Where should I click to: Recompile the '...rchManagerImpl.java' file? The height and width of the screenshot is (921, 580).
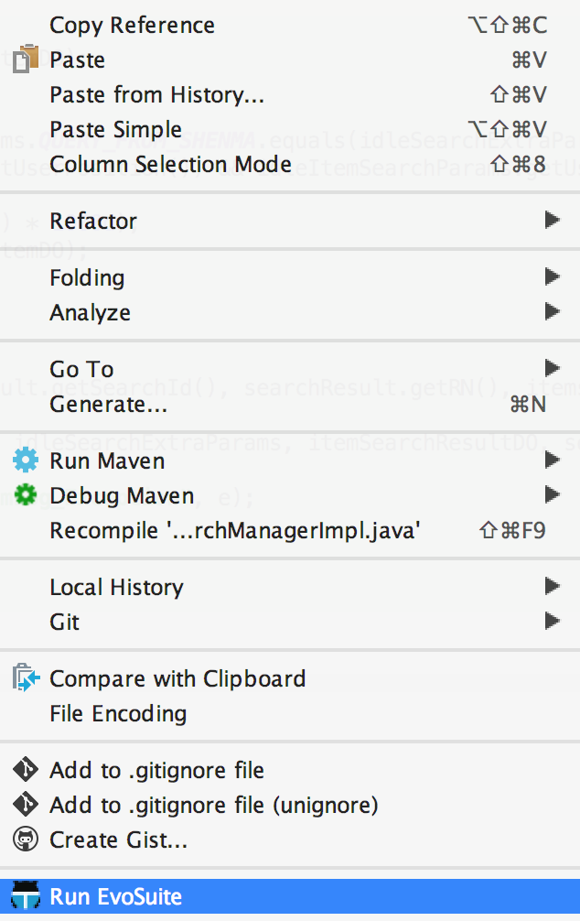coord(234,530)
